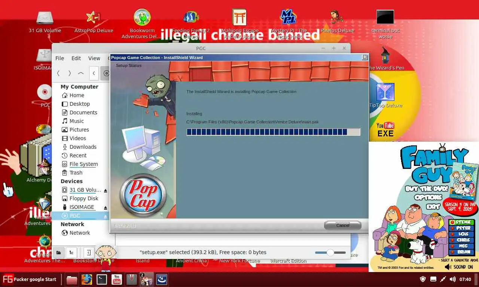Open the file manager from taskbar
The width and height of the screenshot is (479, 287).
click(x=71, y=280)
